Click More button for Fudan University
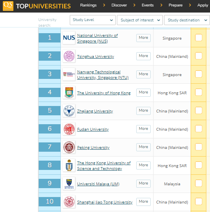The height and width of the screenshot is (212, 210). coord(143,129)
